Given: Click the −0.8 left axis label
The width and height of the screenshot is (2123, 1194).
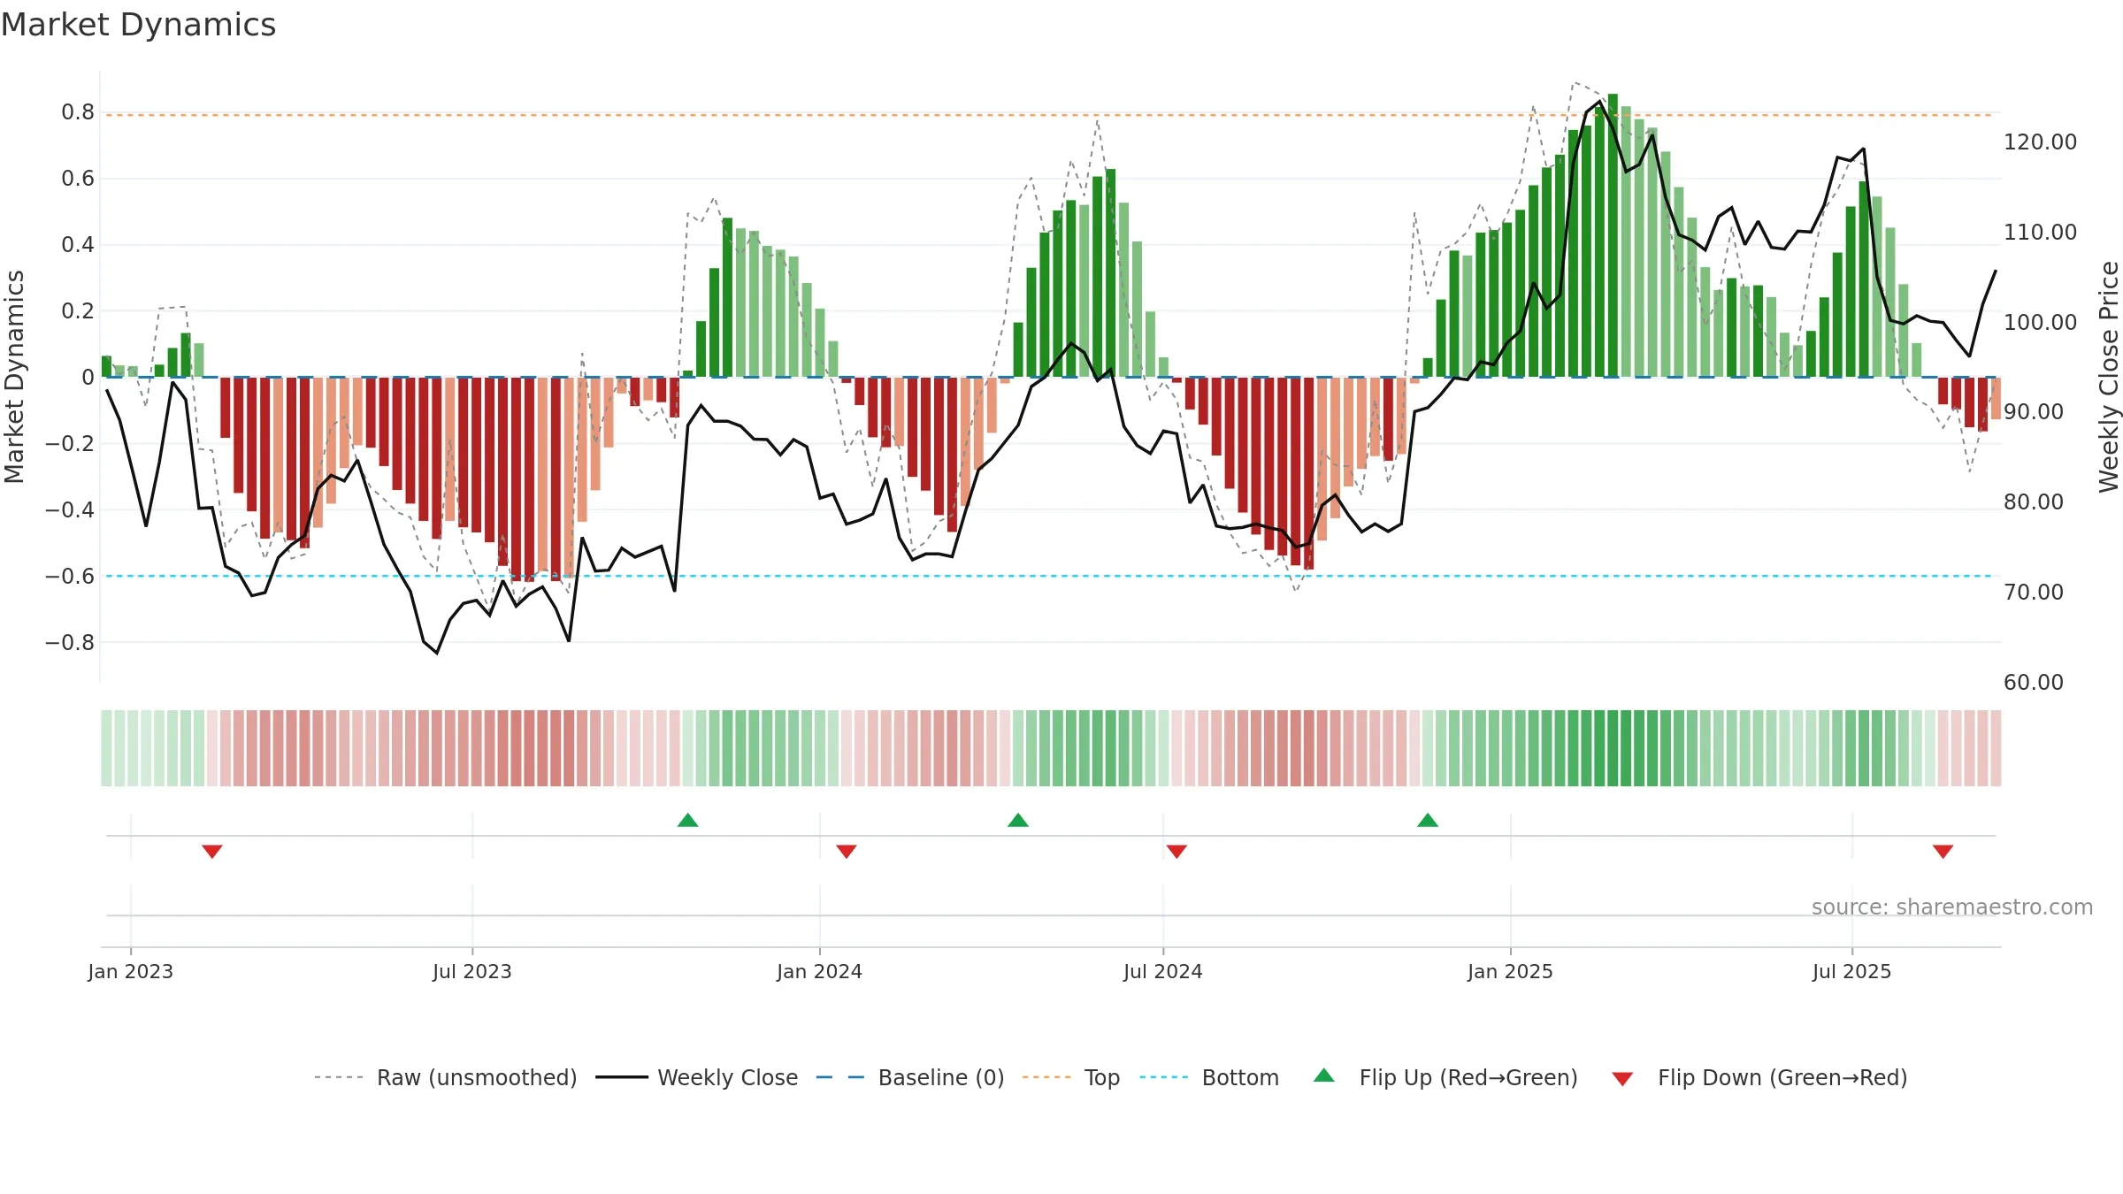Looking at the screenshot, I should [70, 642].
